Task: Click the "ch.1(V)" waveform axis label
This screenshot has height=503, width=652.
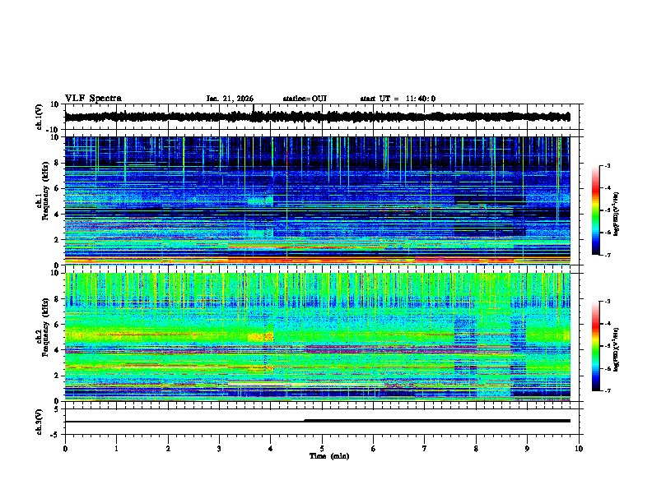Action: (40, 117)
